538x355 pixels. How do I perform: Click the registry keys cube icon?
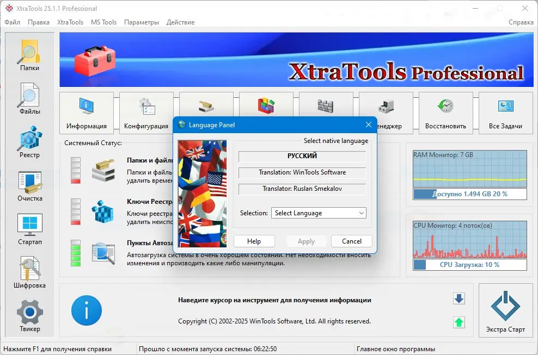103,211
